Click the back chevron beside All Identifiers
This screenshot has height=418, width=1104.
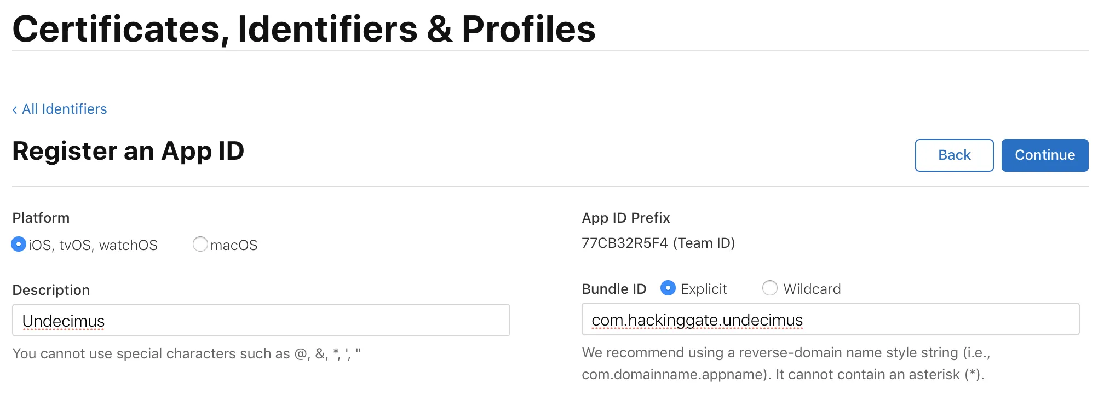15,109
